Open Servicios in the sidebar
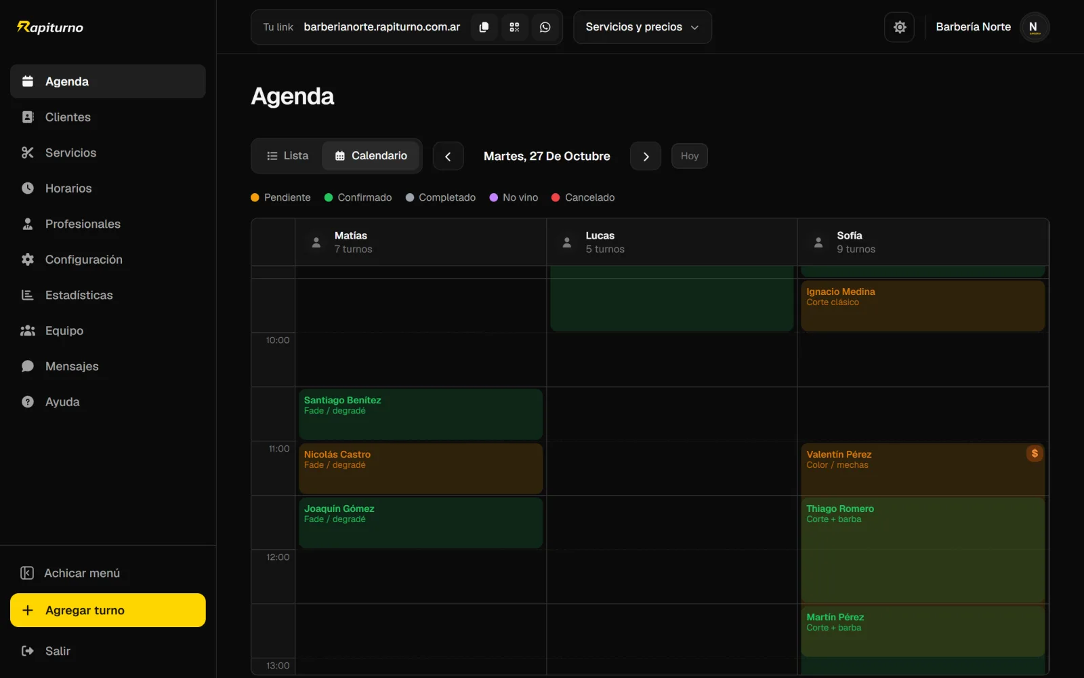 click(108, 153)
